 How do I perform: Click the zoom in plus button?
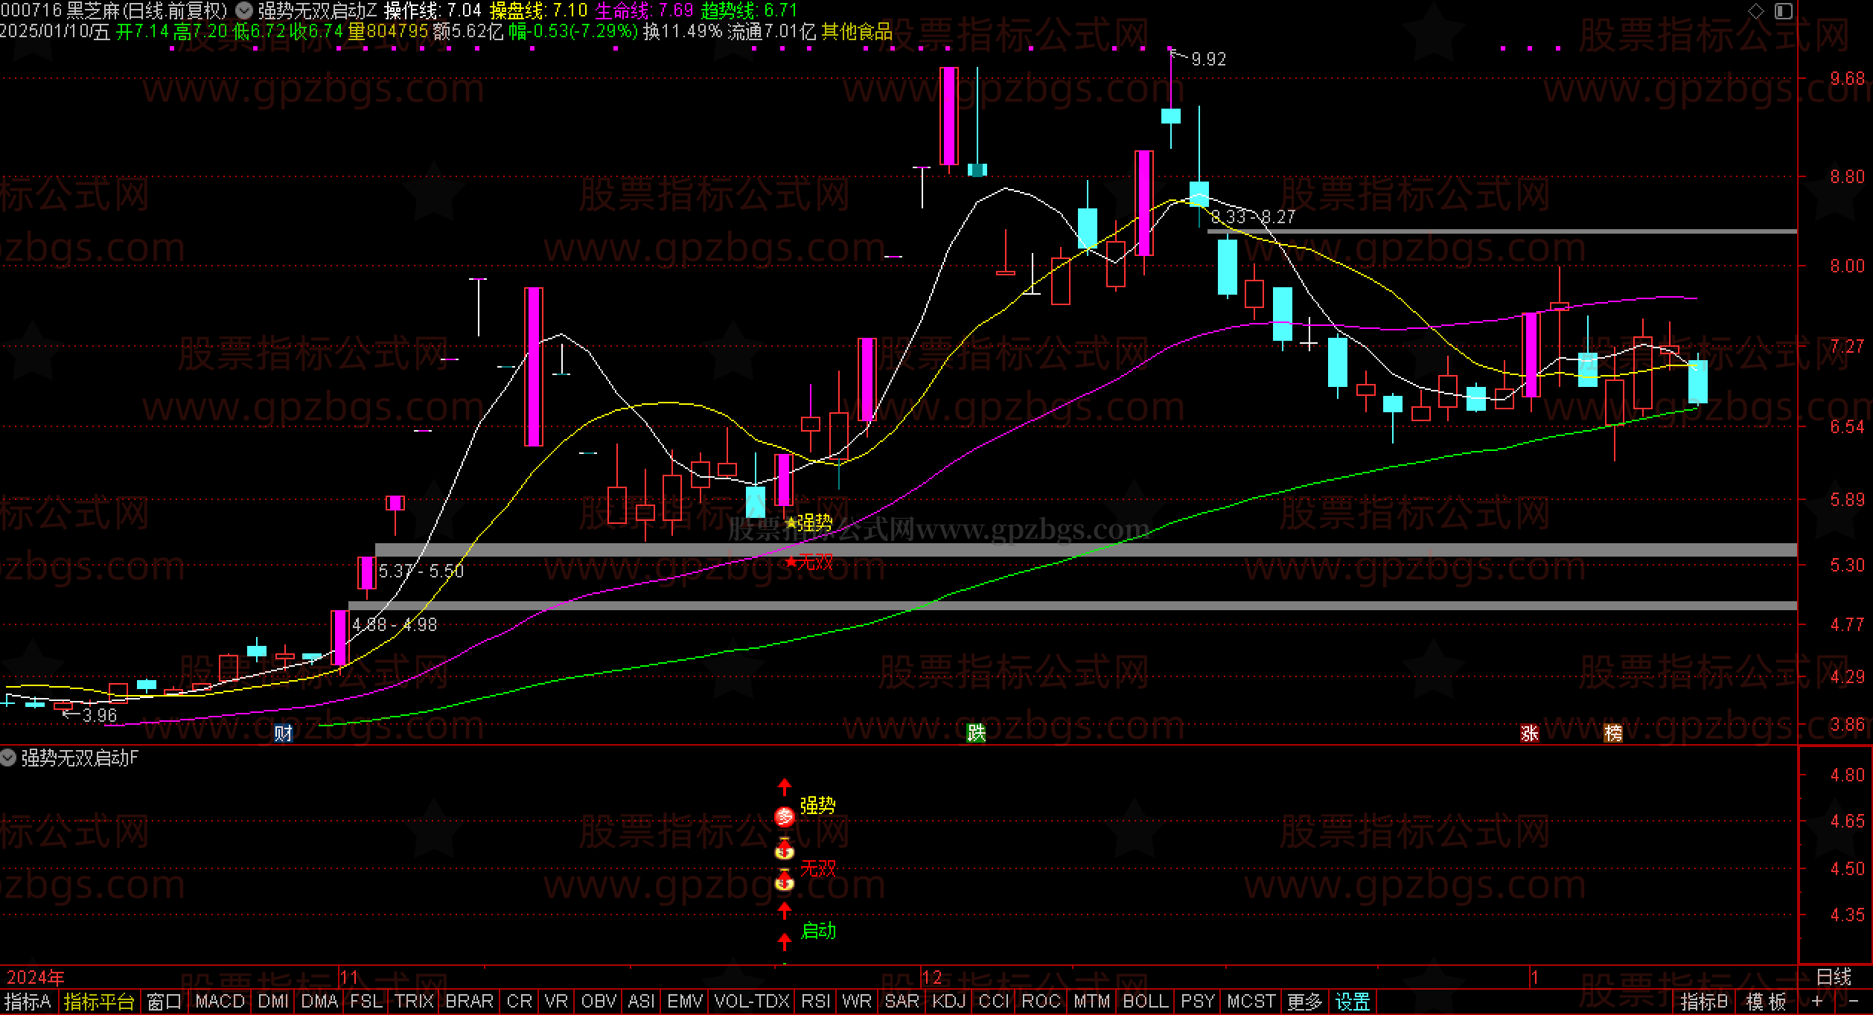1818,1001
